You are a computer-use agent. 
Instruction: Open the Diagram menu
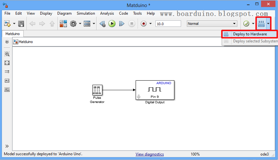click(64, 13)
